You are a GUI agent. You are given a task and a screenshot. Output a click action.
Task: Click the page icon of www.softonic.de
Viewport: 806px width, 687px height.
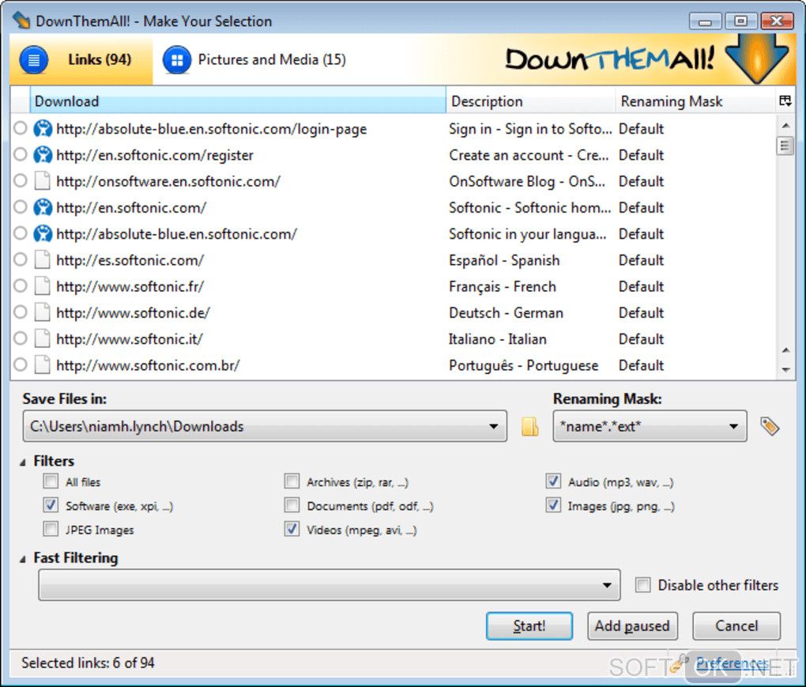click(x=42, y=312)
